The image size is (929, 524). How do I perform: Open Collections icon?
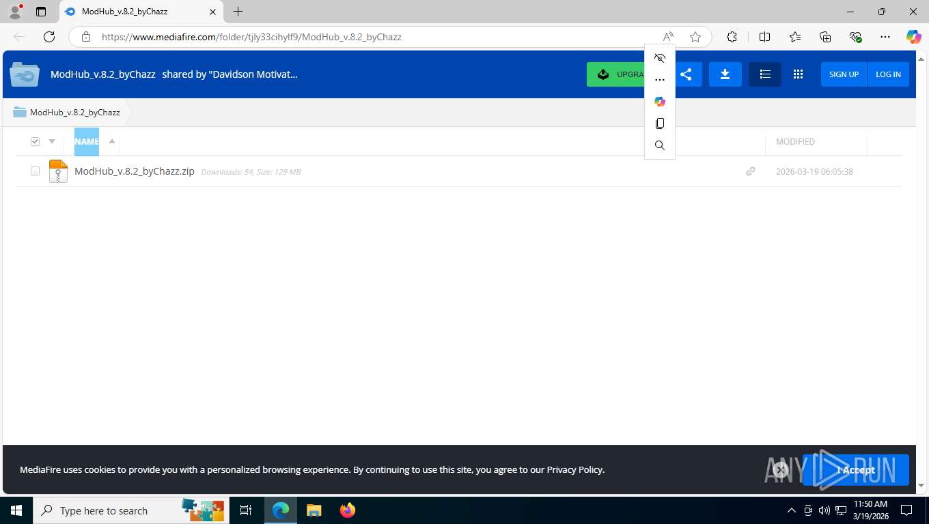point(825,37)
